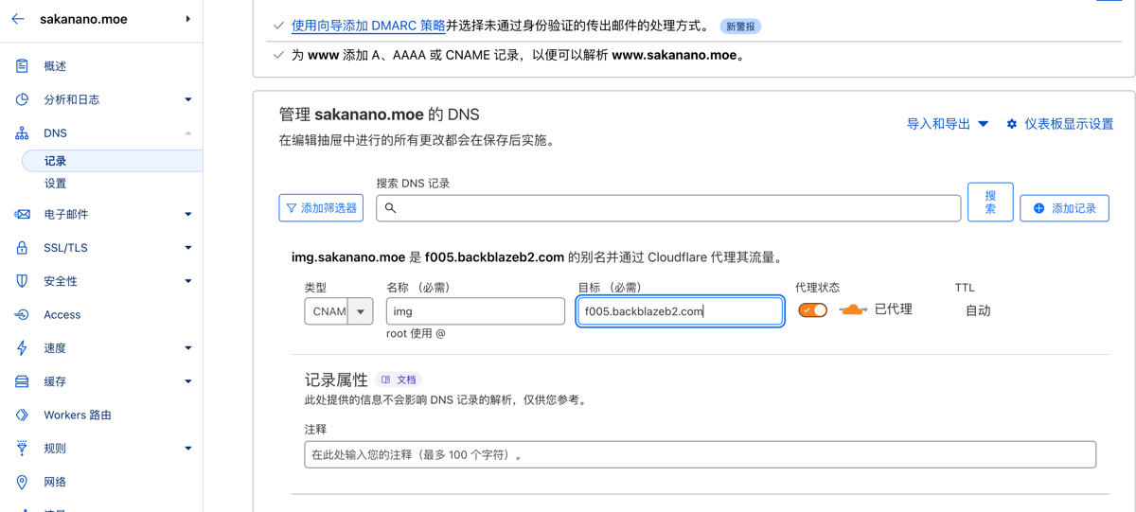
Task: Open Workers 路由 menu item
Action: coord(78,415)
